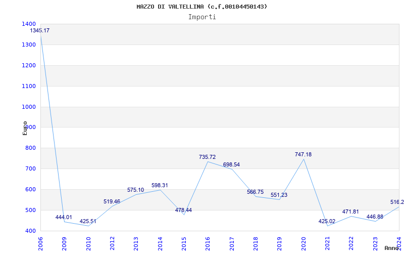Click the 735.72 data label

(x=208, y=157)
